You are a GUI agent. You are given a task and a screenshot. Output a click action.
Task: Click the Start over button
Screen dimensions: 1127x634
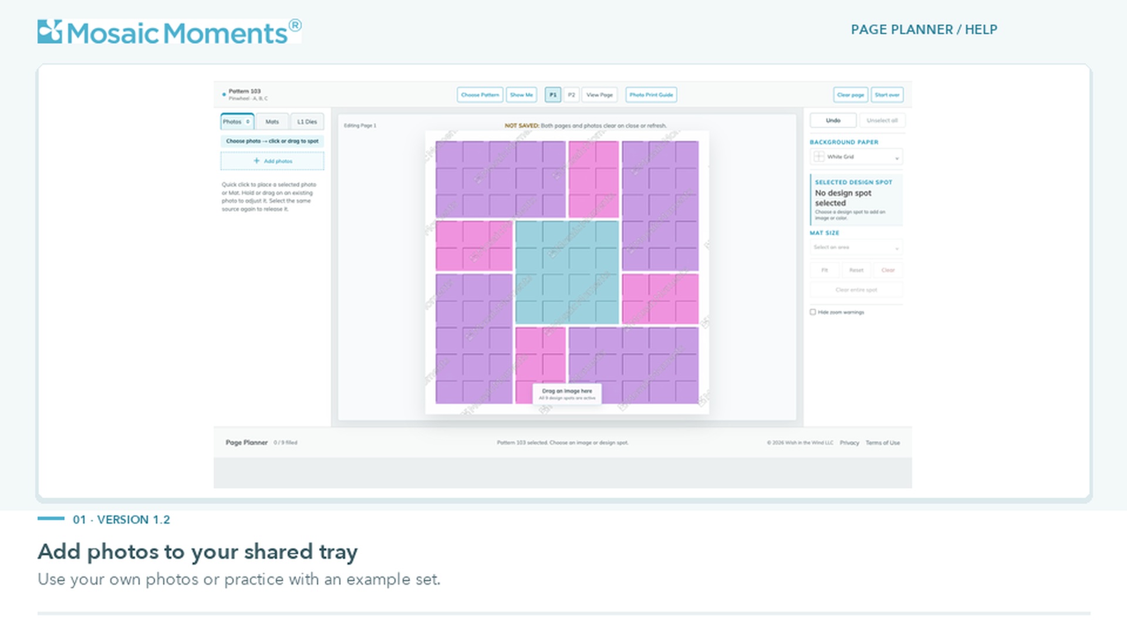(x=887, y=95)
